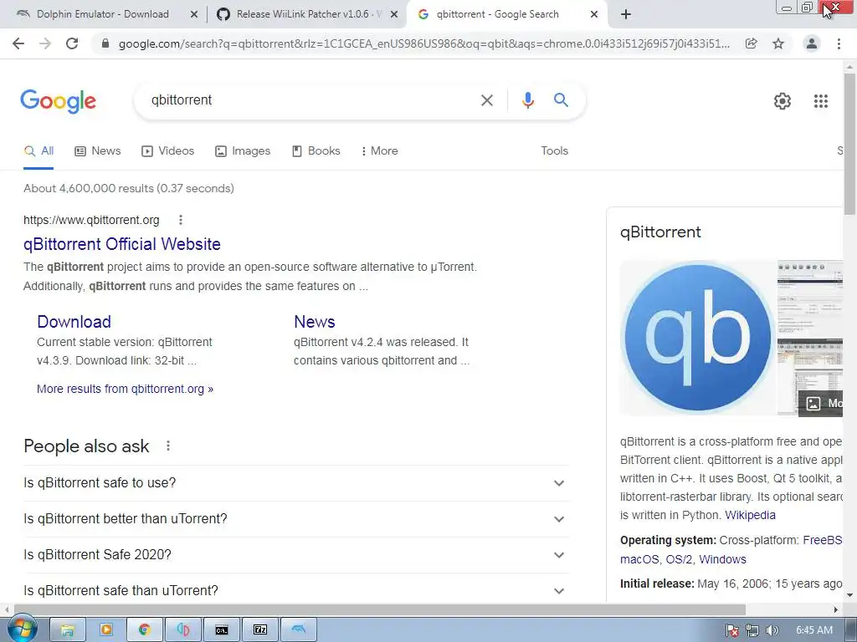Open the Tools search options

[554, 151]
